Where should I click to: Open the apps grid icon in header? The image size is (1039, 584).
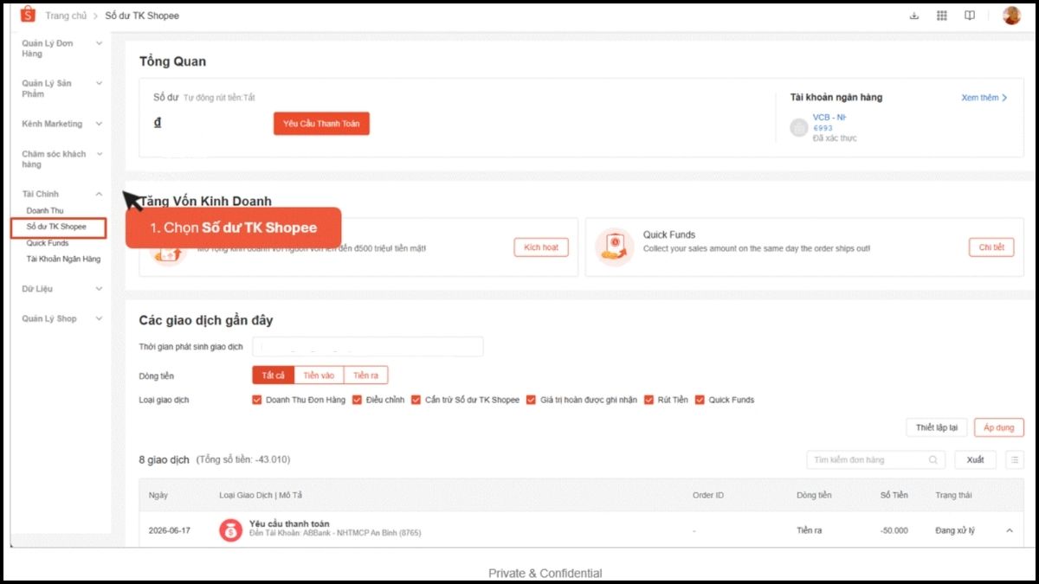[942, 16]
